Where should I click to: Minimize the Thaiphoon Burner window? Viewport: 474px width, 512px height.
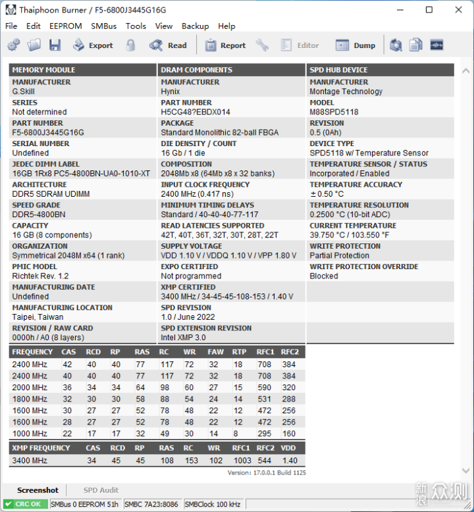[400, 10]
